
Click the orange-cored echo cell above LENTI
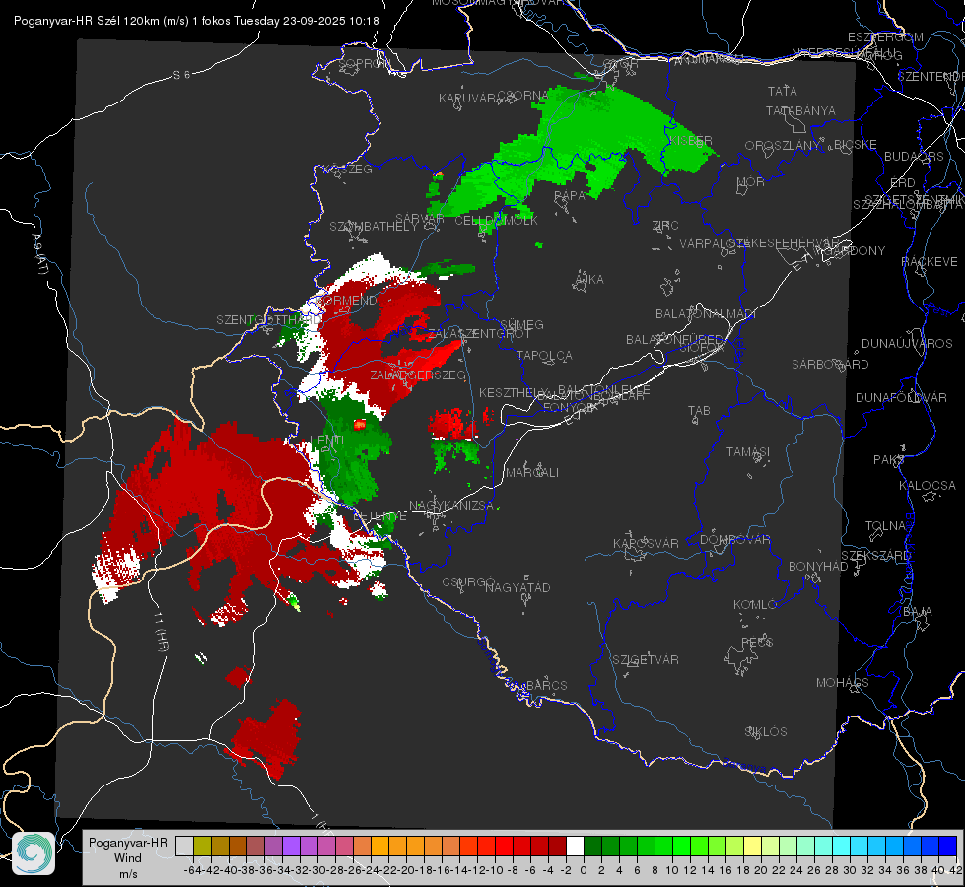coord(360,424)
